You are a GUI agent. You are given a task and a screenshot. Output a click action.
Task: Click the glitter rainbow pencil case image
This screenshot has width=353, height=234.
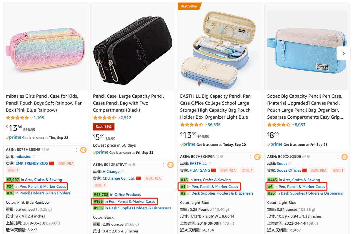(45, 47)
